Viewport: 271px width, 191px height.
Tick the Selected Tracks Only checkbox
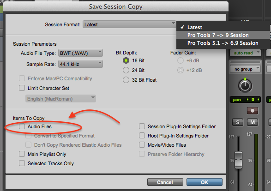tap(22, 163)
